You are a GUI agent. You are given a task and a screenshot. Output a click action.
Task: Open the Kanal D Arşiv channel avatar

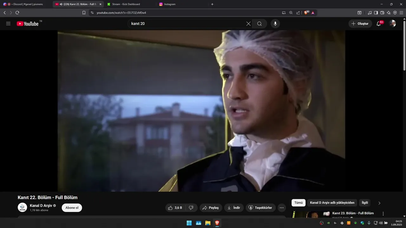click(x=22, y=207)
